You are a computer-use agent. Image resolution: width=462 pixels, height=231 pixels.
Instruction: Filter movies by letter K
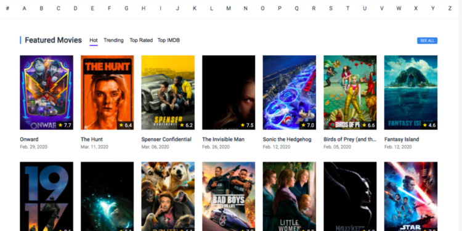195,8
